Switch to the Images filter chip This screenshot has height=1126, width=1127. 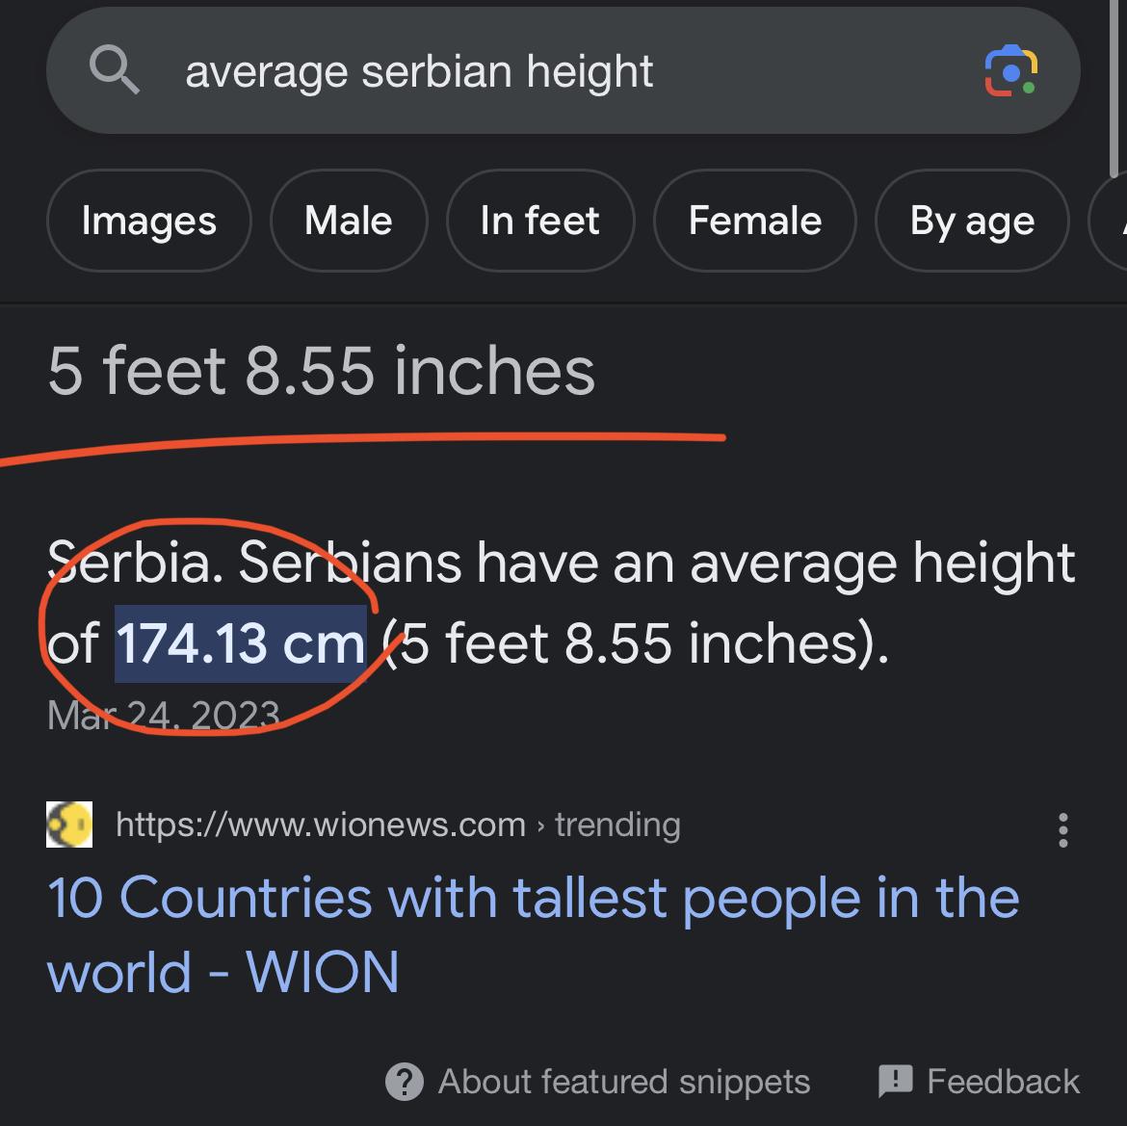149,221
